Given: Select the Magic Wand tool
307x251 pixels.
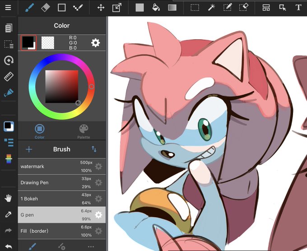Looking at the screenshot, I should click(211, 8).
